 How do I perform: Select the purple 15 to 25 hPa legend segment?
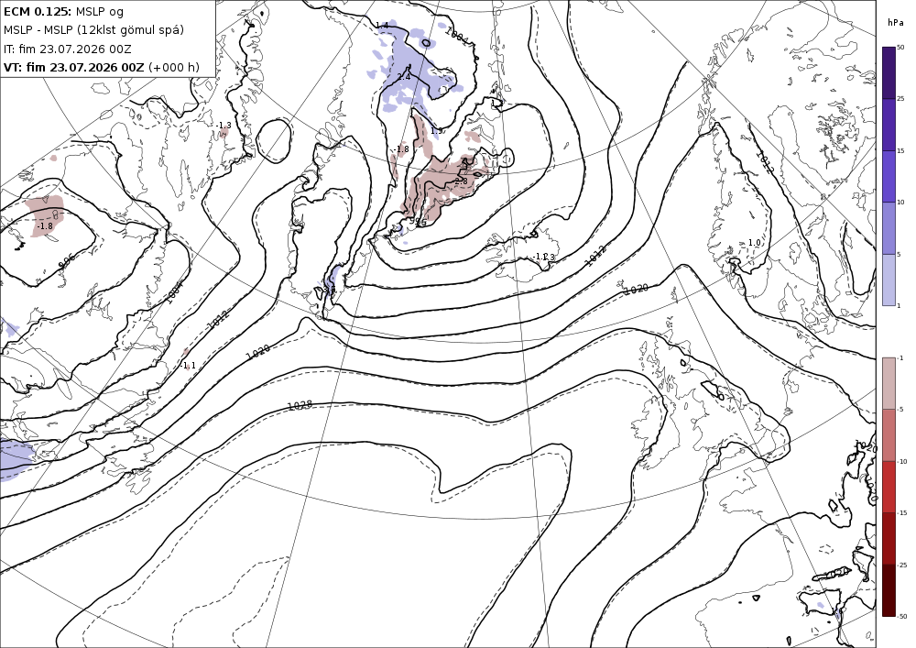coord(889,125)
